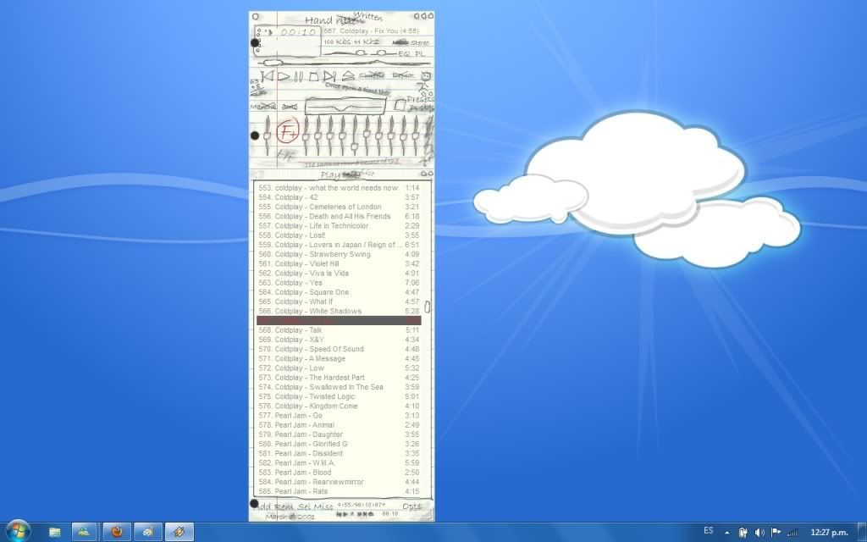Select track 557 Life in Technicolor
This screenshot has height=542, width=867.
pos(339,225)
